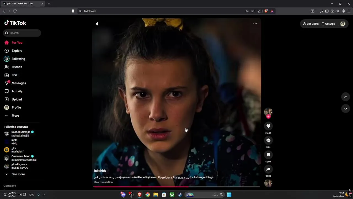Screen dimensions: 353x199
Task: Like the video with the heart icon
Action: (268, 126)
